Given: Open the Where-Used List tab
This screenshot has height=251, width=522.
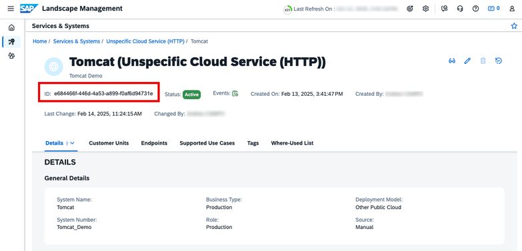Looking at the screenshot, I should 292,143.
